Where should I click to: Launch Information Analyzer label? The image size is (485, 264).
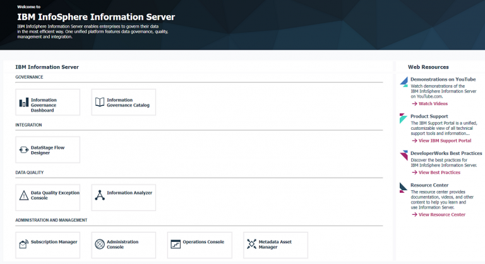129,193
